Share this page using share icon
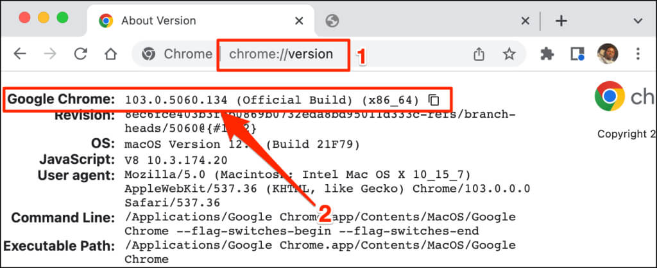Image resolution: width=657 pixels, height=268 pixels. coord(479,54)
